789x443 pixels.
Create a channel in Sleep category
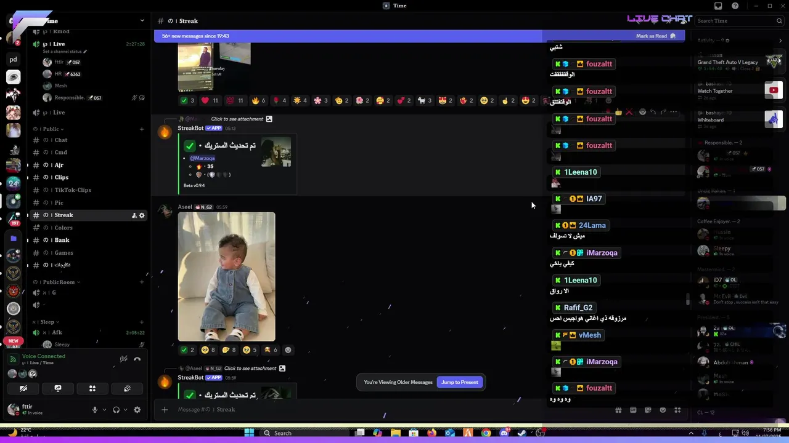(142, 322)
